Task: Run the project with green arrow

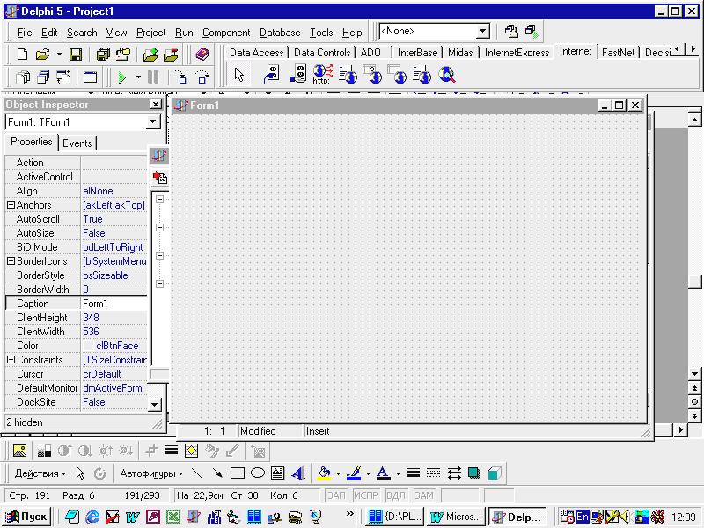Action: click(x=121, y=77)
